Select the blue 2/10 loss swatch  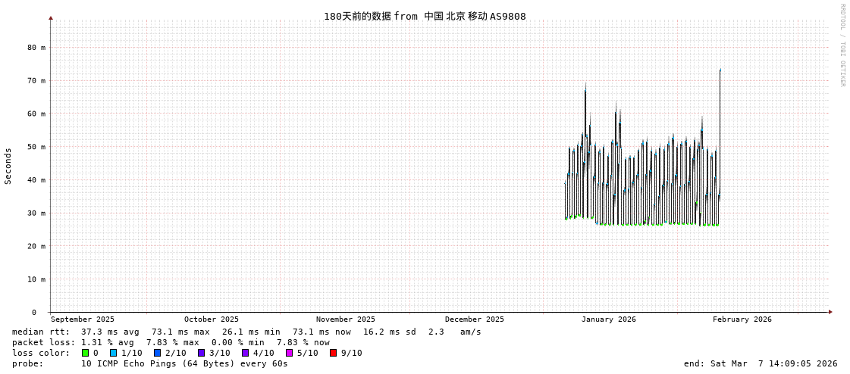(157, 353)
